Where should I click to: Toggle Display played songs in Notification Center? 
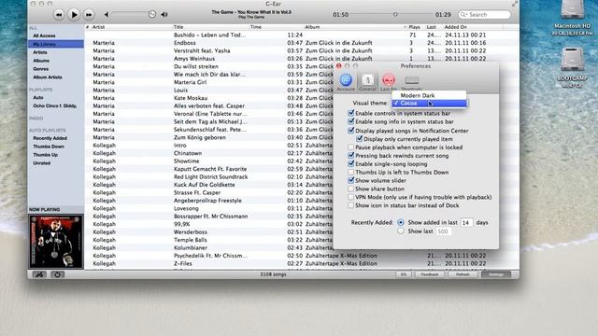351,131
